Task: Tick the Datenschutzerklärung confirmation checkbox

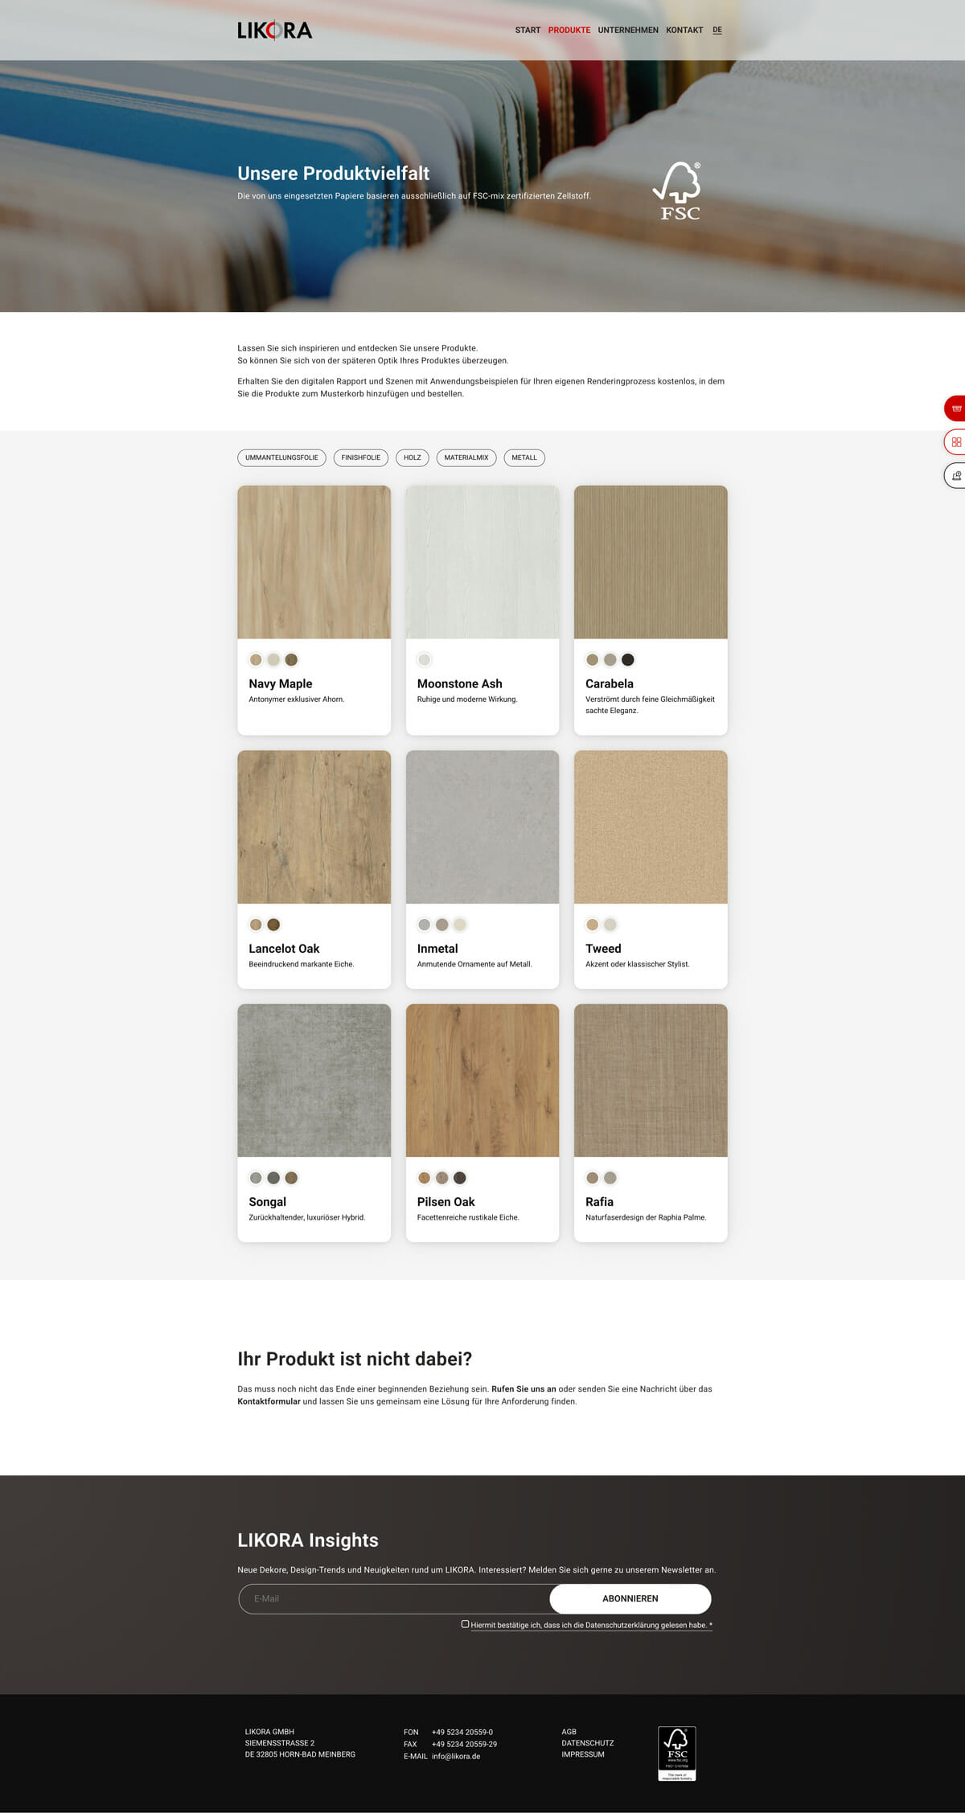Action: [465, 1624]
